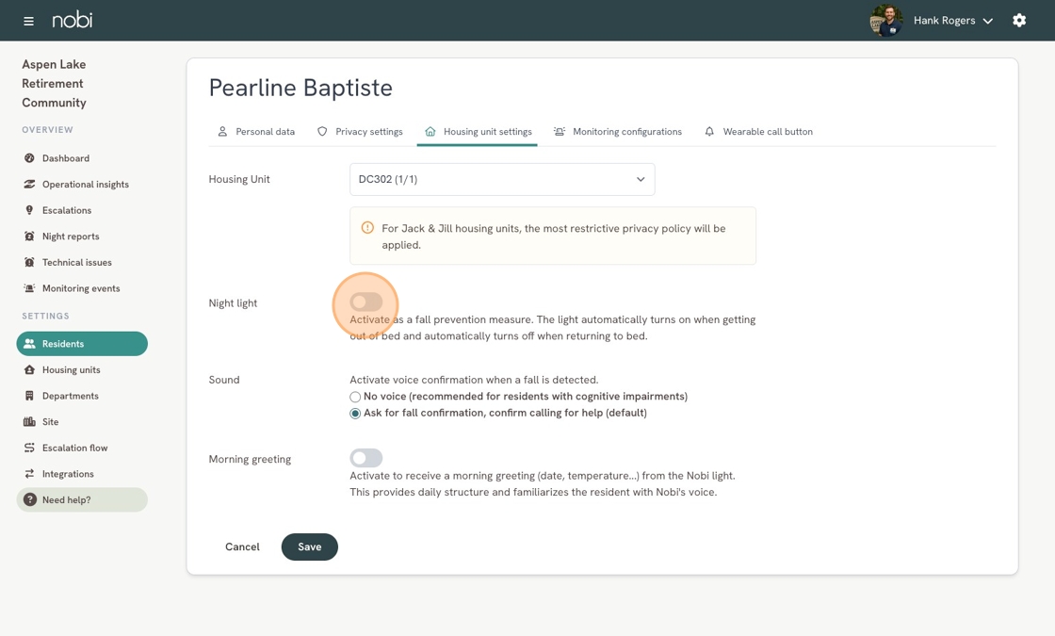Select the Night reports alarm icon
Viewport: 1055px width, 636px height.
tap(29, 236)
